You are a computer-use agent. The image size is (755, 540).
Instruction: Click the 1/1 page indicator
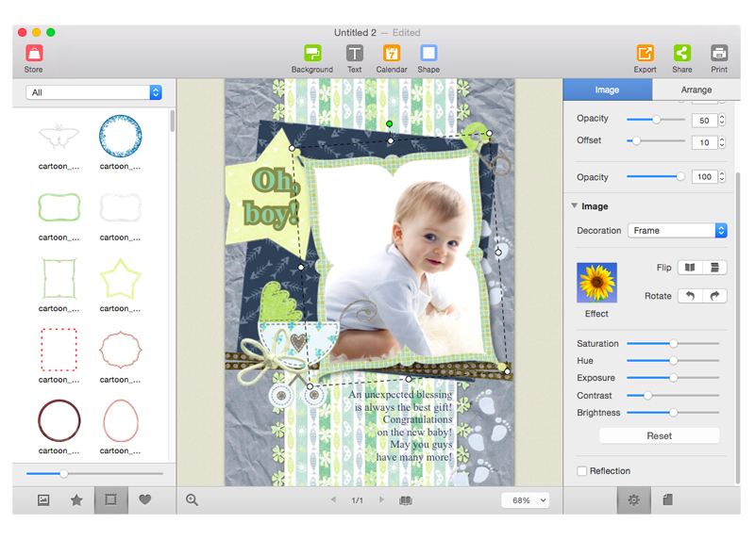tap(358, 500)
